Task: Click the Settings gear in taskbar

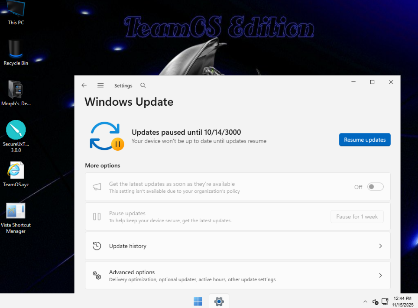Action: click(x=219, y=301)
